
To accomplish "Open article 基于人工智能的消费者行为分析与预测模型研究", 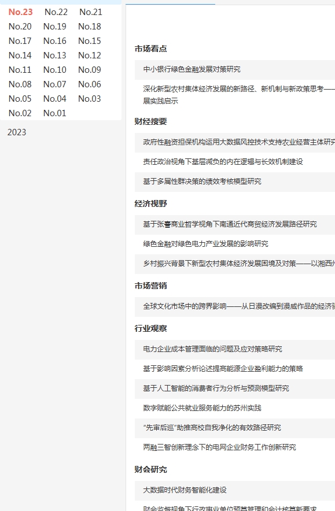I will click(x=216, y=388).
